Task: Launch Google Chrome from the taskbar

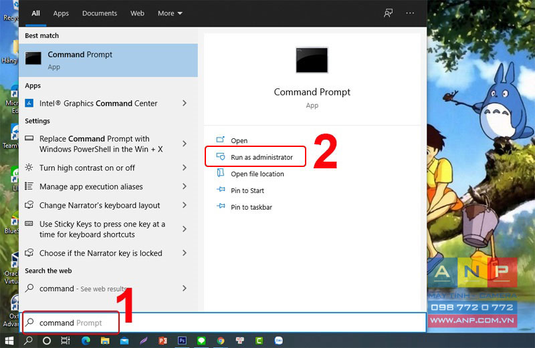Action: tap(221, 341)
